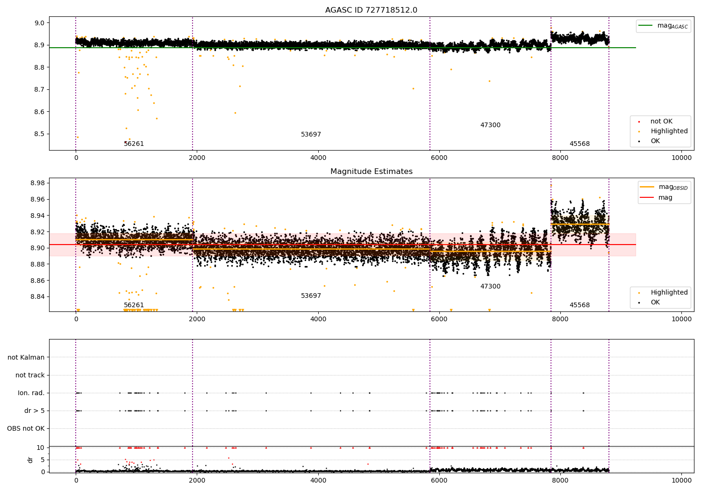Click the rotated 'dr' y-axis label
The height and width of the screenshot is (491, 701).
pos(30,460)
